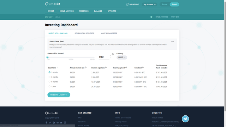Open the FAQ footer link
The height and width of the screenshot is (127, 226).
tap(80, 117)
